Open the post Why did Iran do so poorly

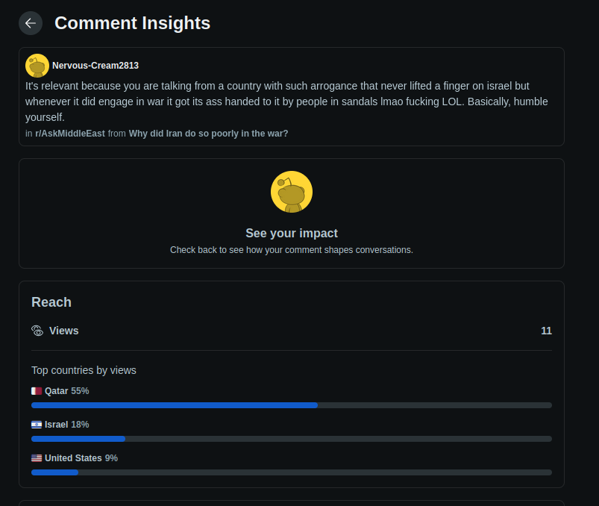click(208, 134)
